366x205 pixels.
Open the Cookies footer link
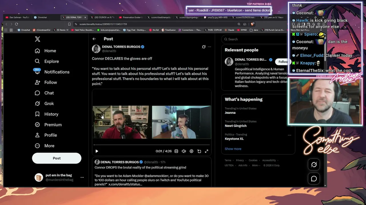point(253,160)
